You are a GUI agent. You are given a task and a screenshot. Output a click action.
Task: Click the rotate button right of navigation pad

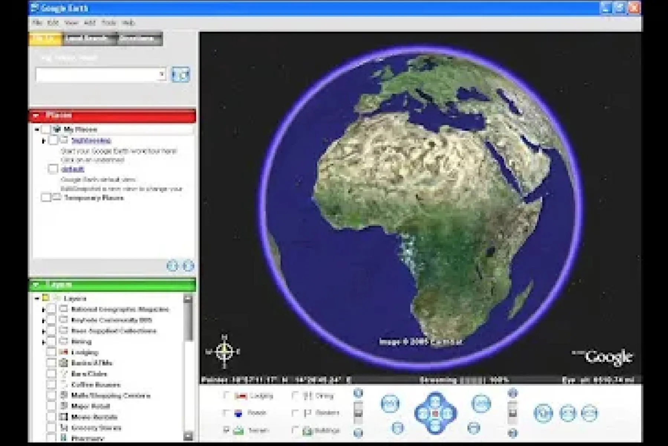click(x=481, y=404)
